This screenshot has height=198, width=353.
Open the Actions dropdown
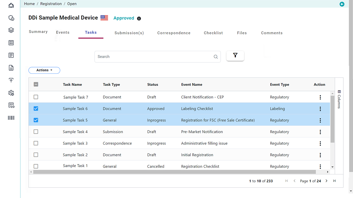click(x=44, y=70)
